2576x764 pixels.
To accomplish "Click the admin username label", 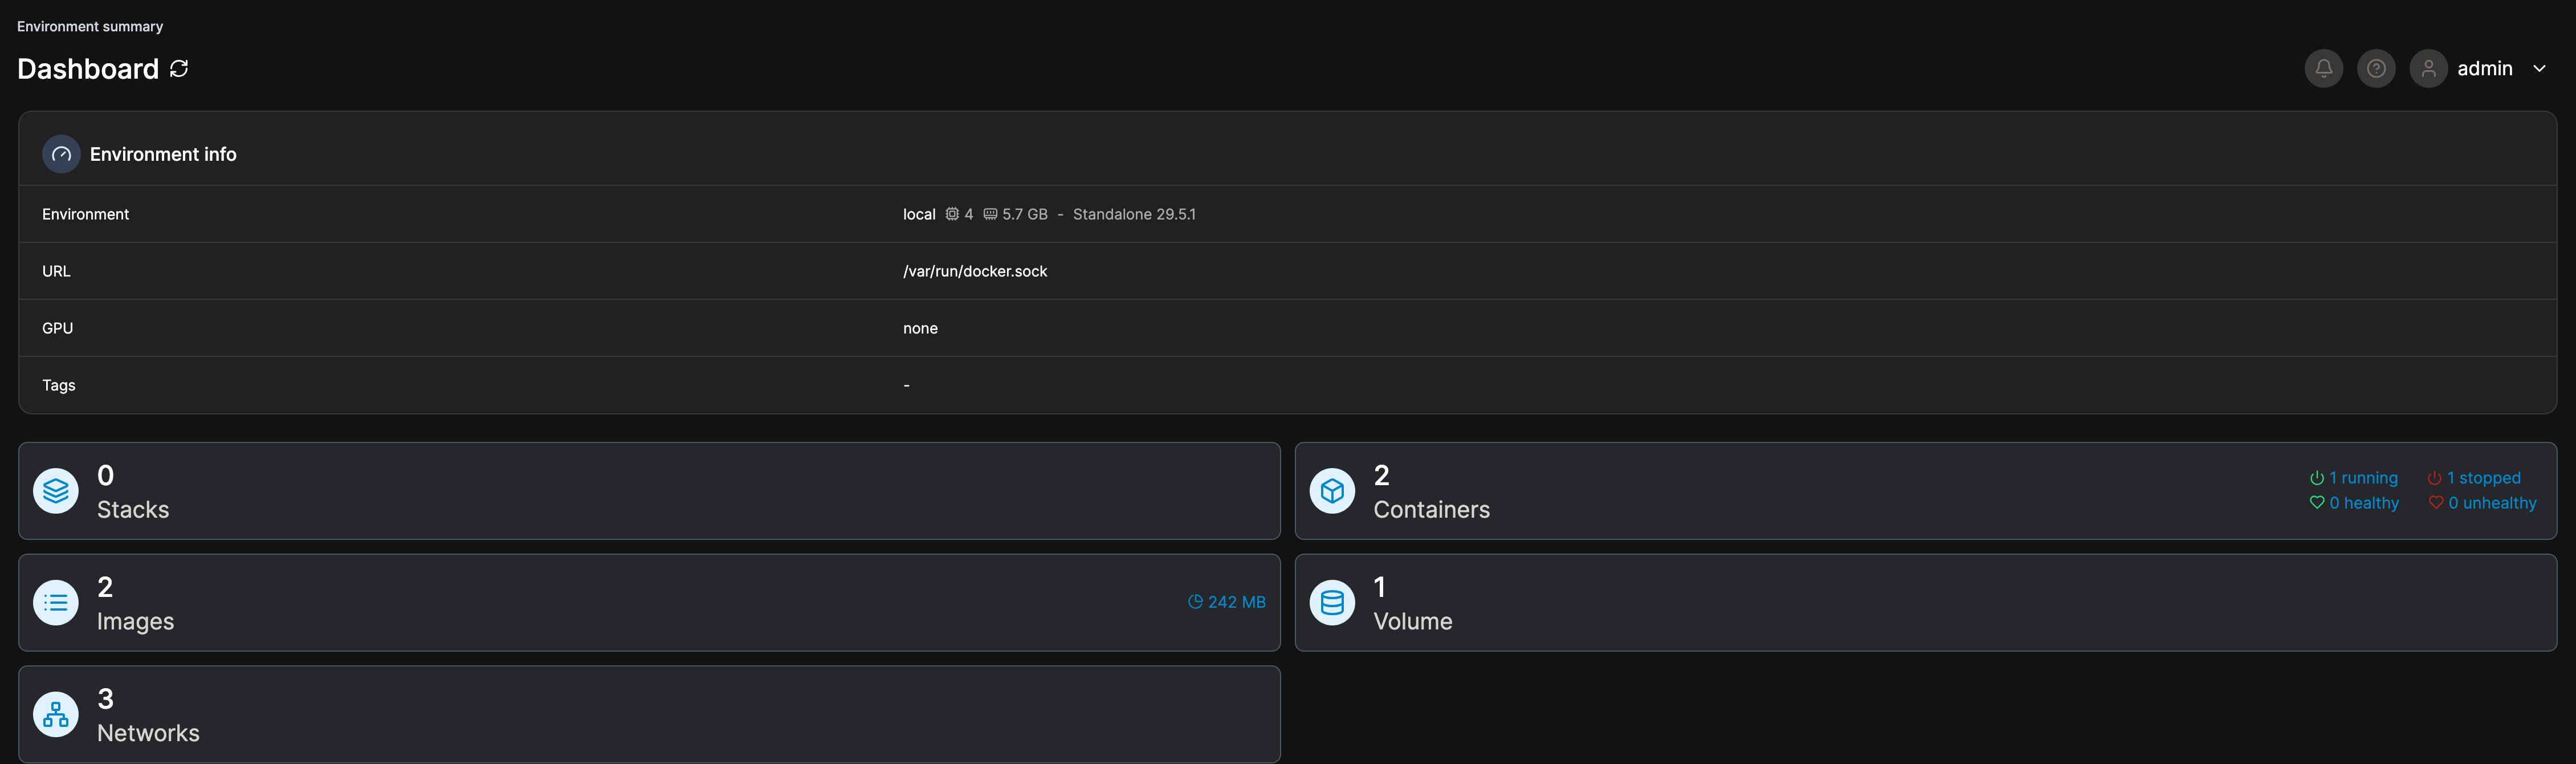I will (x=2484, y=69).
